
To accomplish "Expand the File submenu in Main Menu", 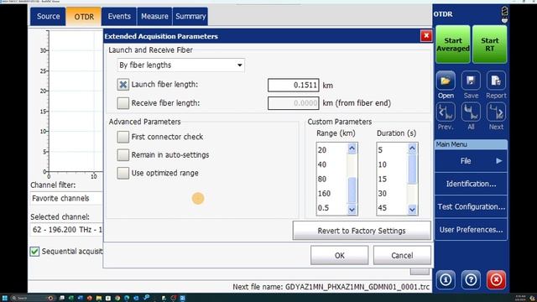I will 471,161.
